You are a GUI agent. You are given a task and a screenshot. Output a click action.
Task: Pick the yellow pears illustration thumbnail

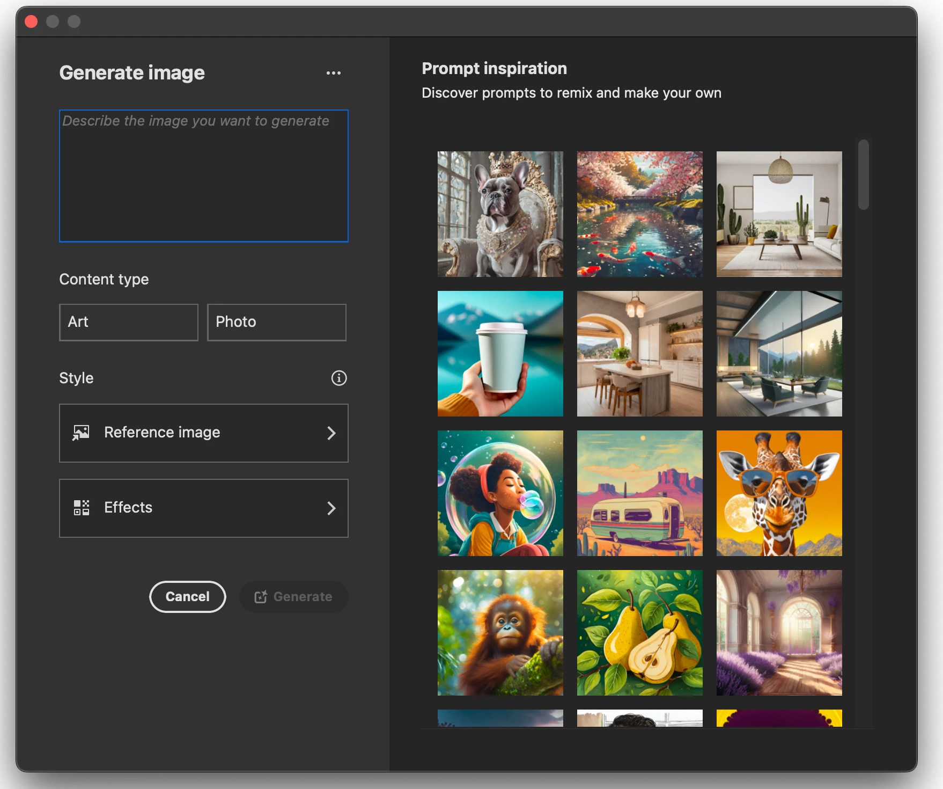click(x=640, y=633)
